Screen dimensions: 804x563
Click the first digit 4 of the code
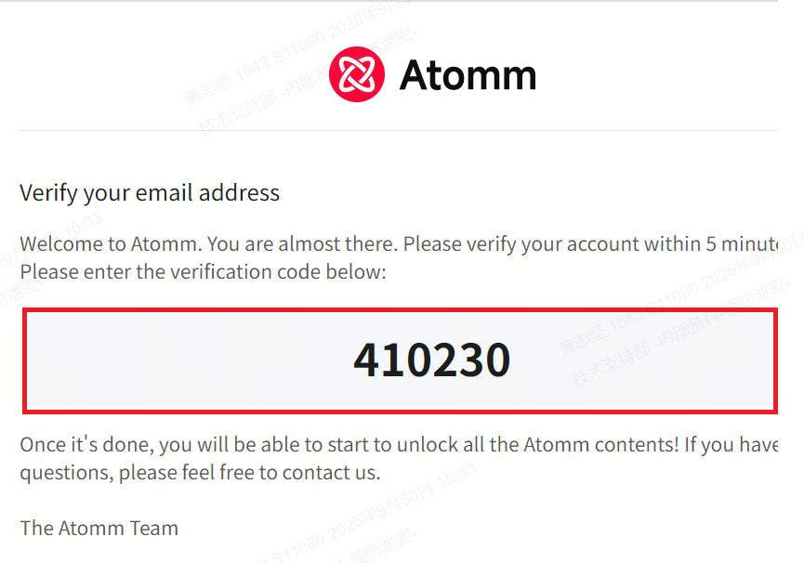click(365, 360)
